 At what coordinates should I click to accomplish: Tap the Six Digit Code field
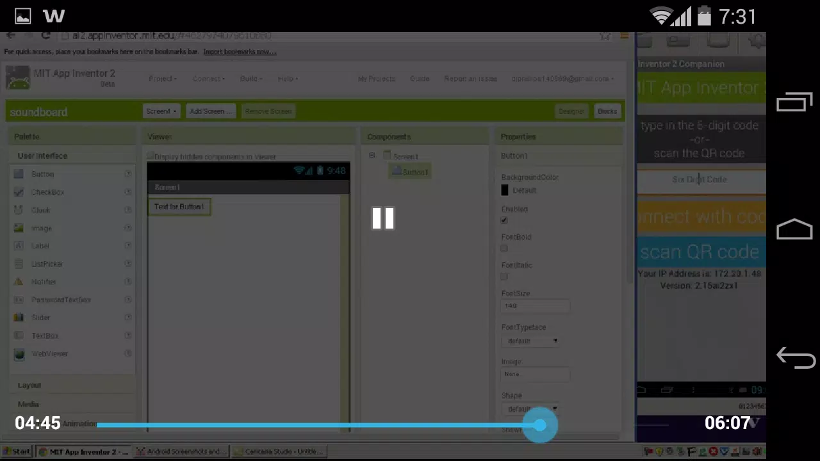coord(701,180)
